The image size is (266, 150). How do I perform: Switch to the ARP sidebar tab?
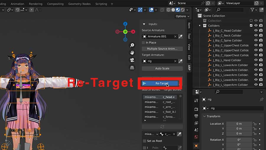pyautogui.click(x=189, y=68)
